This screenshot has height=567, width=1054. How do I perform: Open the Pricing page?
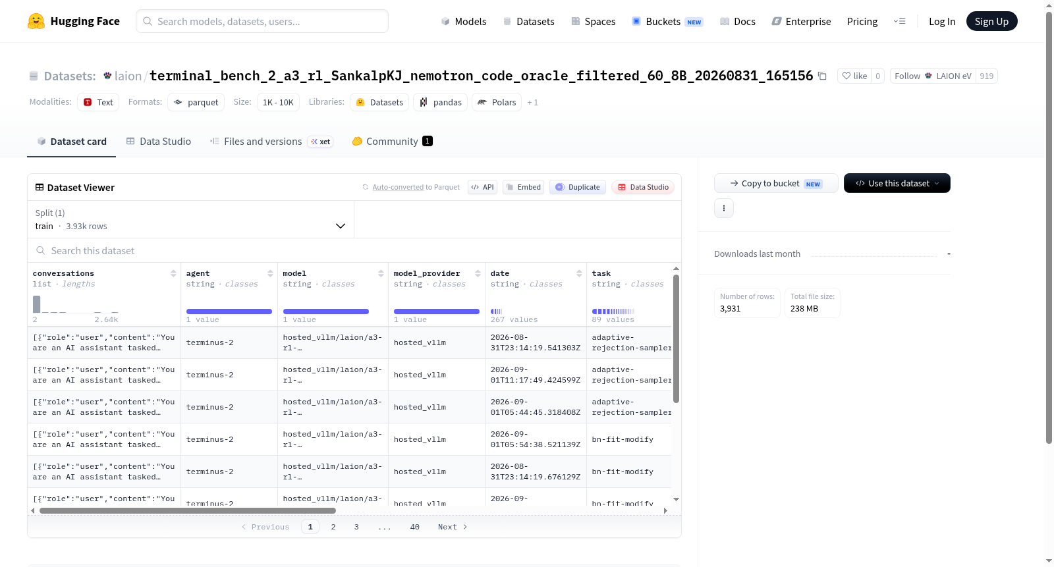pyautogui.click(x=862, y=22)
